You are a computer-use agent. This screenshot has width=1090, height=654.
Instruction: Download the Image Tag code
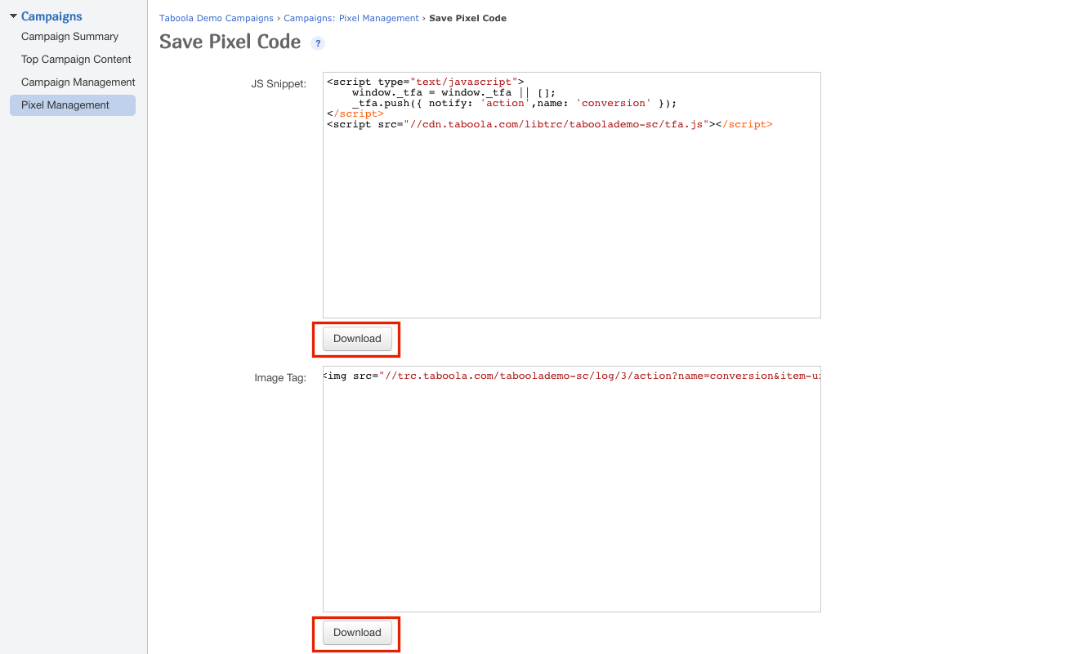click(x=357, y=633)
